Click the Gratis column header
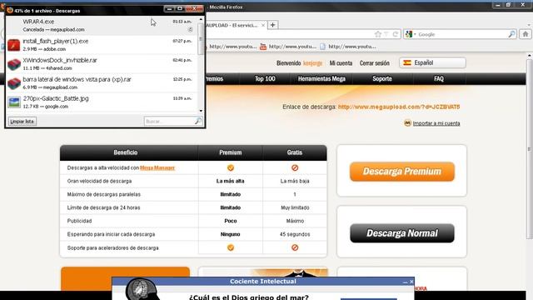This screenshot has height=300, width=533. pyautogui.click(x=295, y=152)
